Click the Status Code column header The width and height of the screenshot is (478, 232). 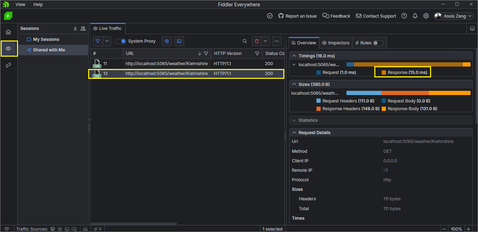click(273, 54)
